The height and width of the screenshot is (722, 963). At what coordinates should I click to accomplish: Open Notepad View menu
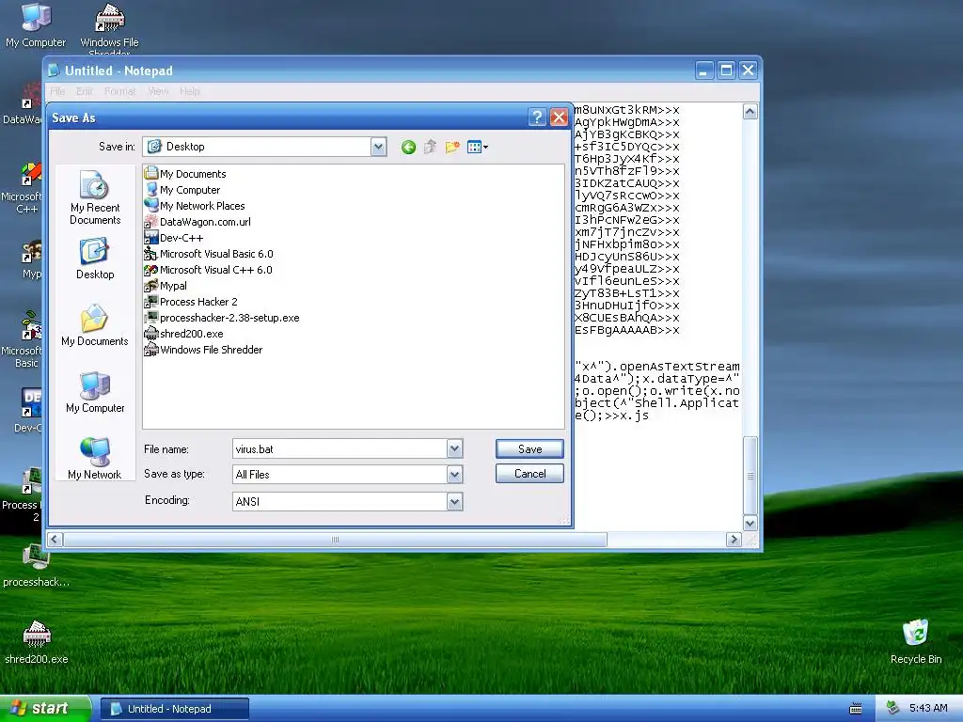click(x=158, y=91)
